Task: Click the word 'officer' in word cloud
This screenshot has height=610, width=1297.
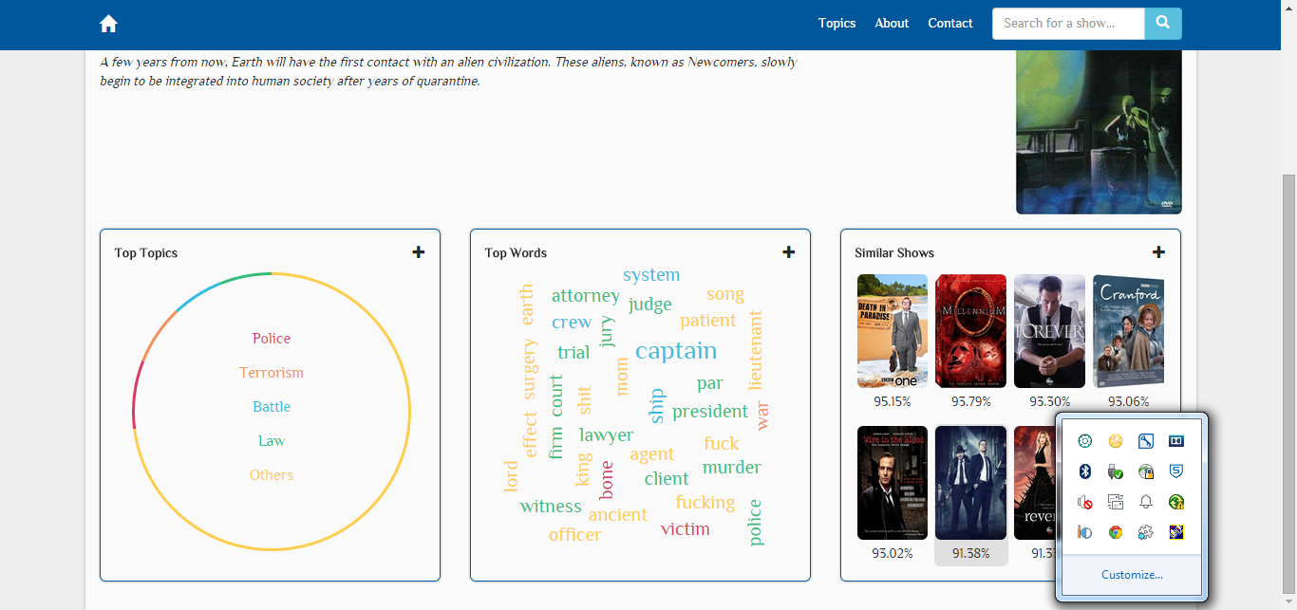Action: coord(574,534)
